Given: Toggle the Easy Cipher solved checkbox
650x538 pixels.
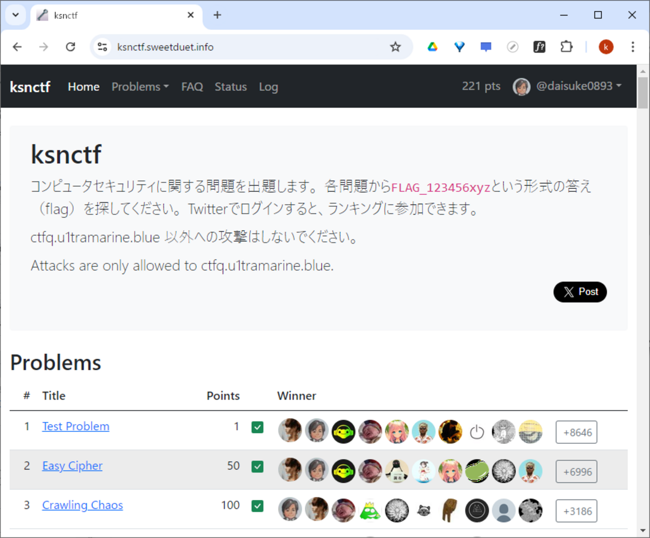Looking at the screenshot, I should pos(257,466).
